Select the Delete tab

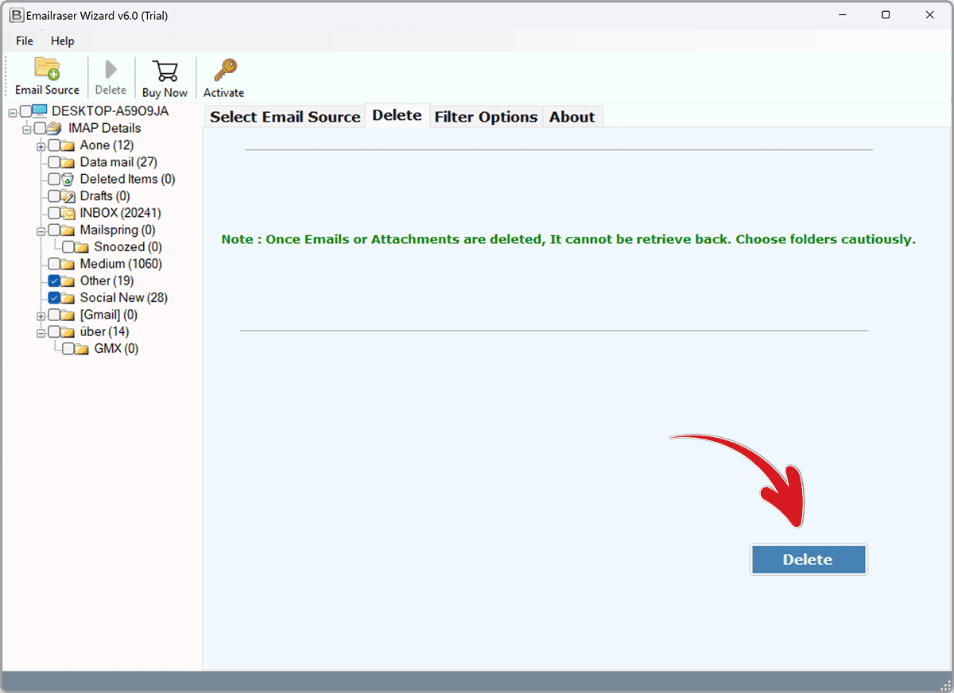coord(397,115)
